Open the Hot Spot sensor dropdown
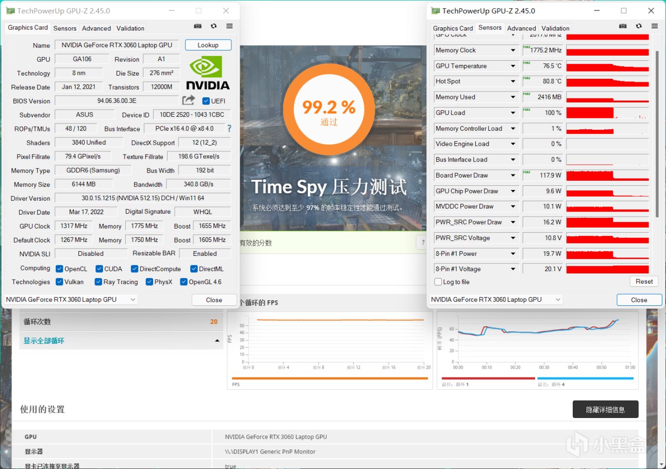 (x=513, y=81)
